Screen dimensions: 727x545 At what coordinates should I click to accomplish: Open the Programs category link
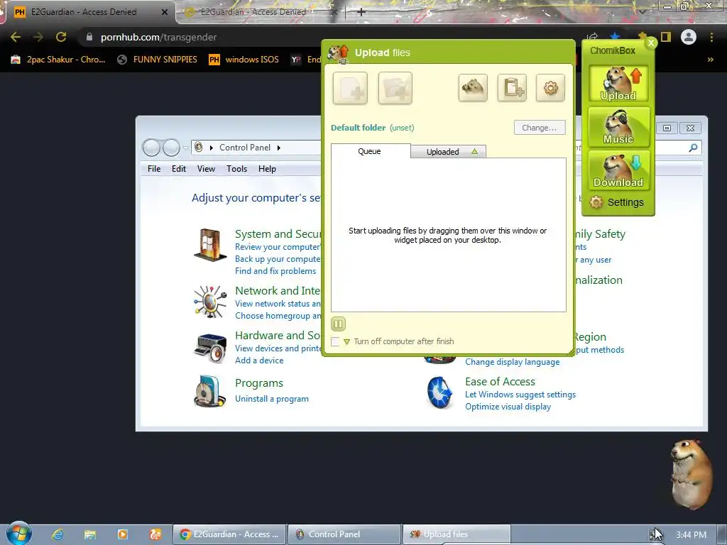click(x=258, y=383)
